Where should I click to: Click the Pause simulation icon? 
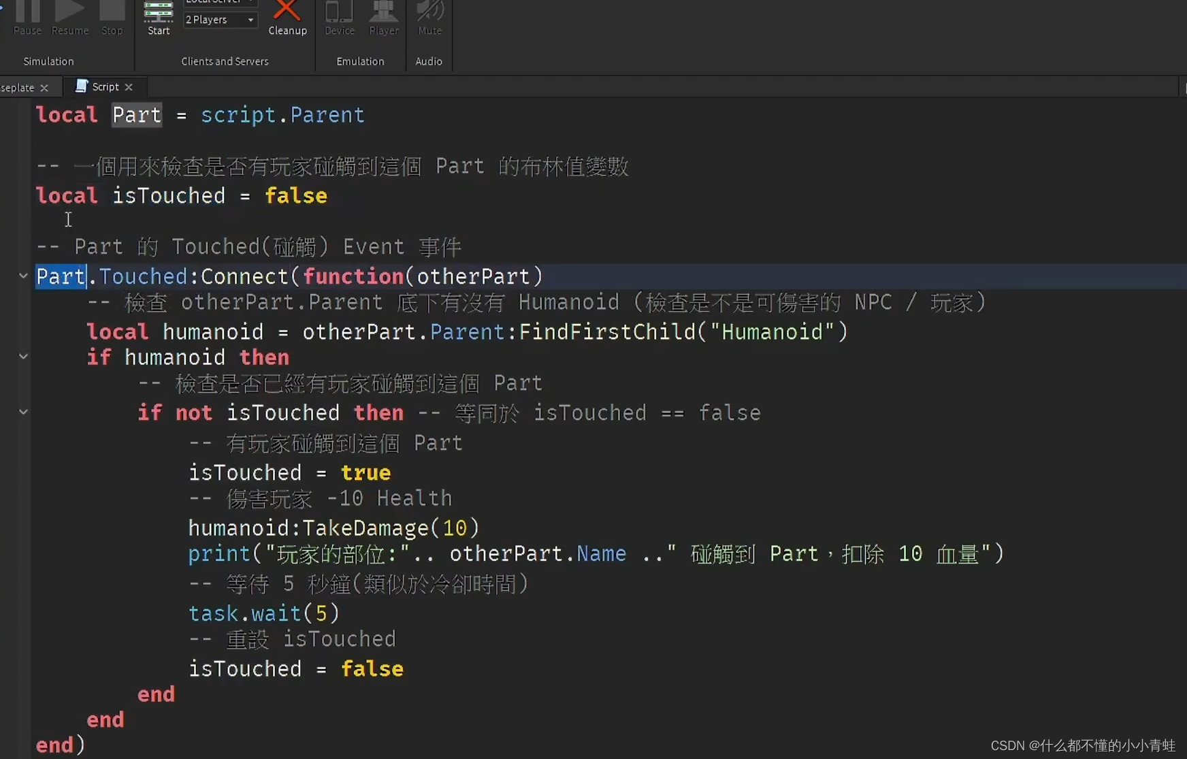click(27, 12)
